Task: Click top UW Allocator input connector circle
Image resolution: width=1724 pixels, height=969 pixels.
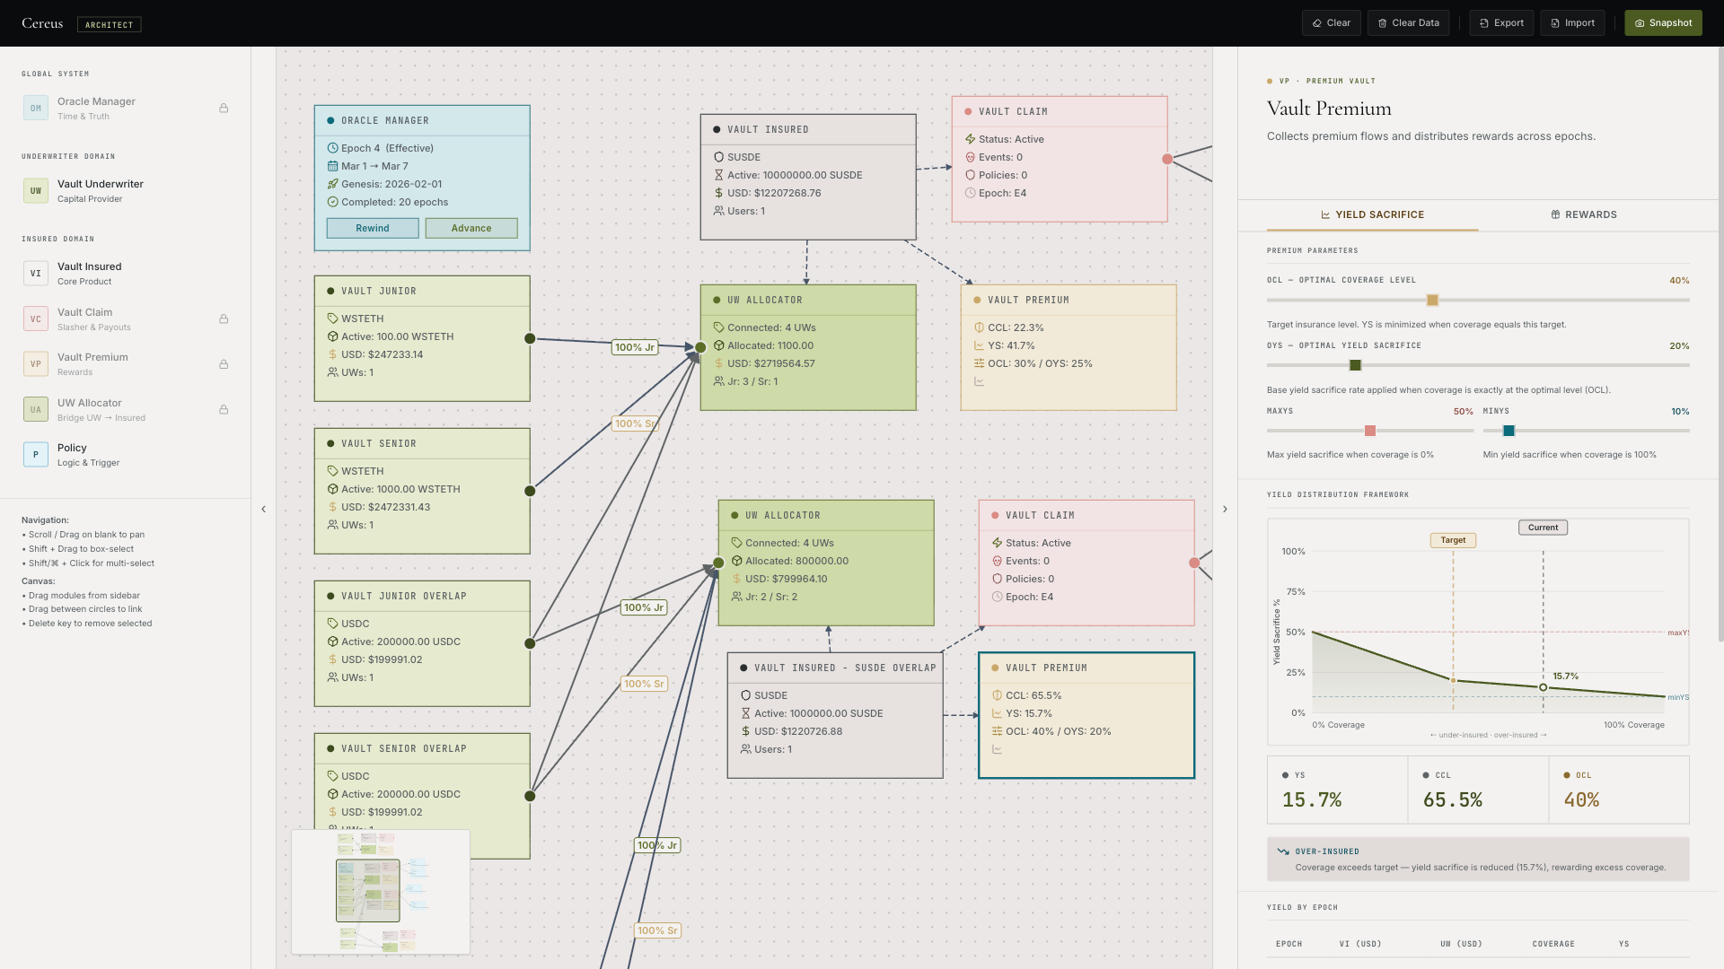Action: (700, 347)
